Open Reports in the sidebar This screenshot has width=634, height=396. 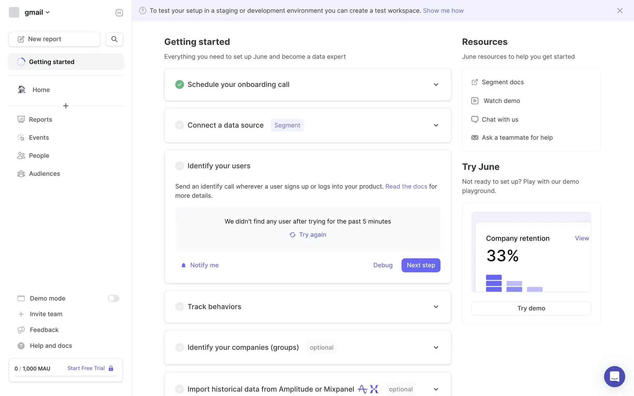click(40, 119)
